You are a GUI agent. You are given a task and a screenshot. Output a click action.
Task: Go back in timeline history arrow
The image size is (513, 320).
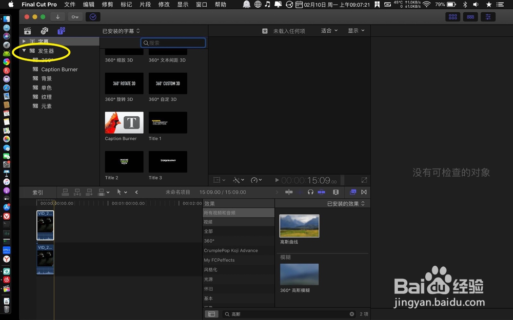point(136,192)
